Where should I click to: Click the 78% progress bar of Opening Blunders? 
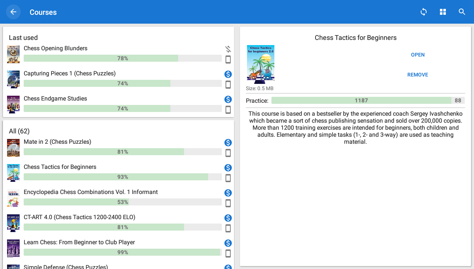pyautogui.click(x=123, y=58)
